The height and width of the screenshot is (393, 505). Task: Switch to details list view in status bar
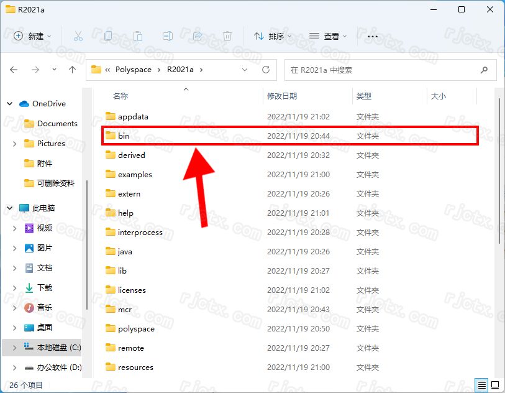click(x=481, y=385)
